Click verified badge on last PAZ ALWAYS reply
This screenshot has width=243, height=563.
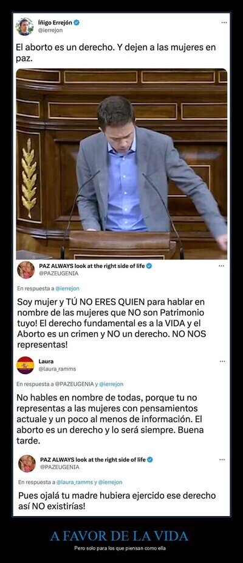150,459
